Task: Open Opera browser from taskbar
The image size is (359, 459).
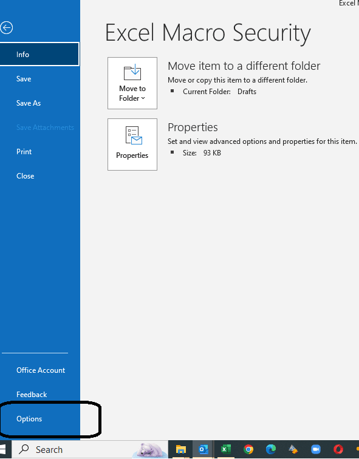Action: click(338, 449)
